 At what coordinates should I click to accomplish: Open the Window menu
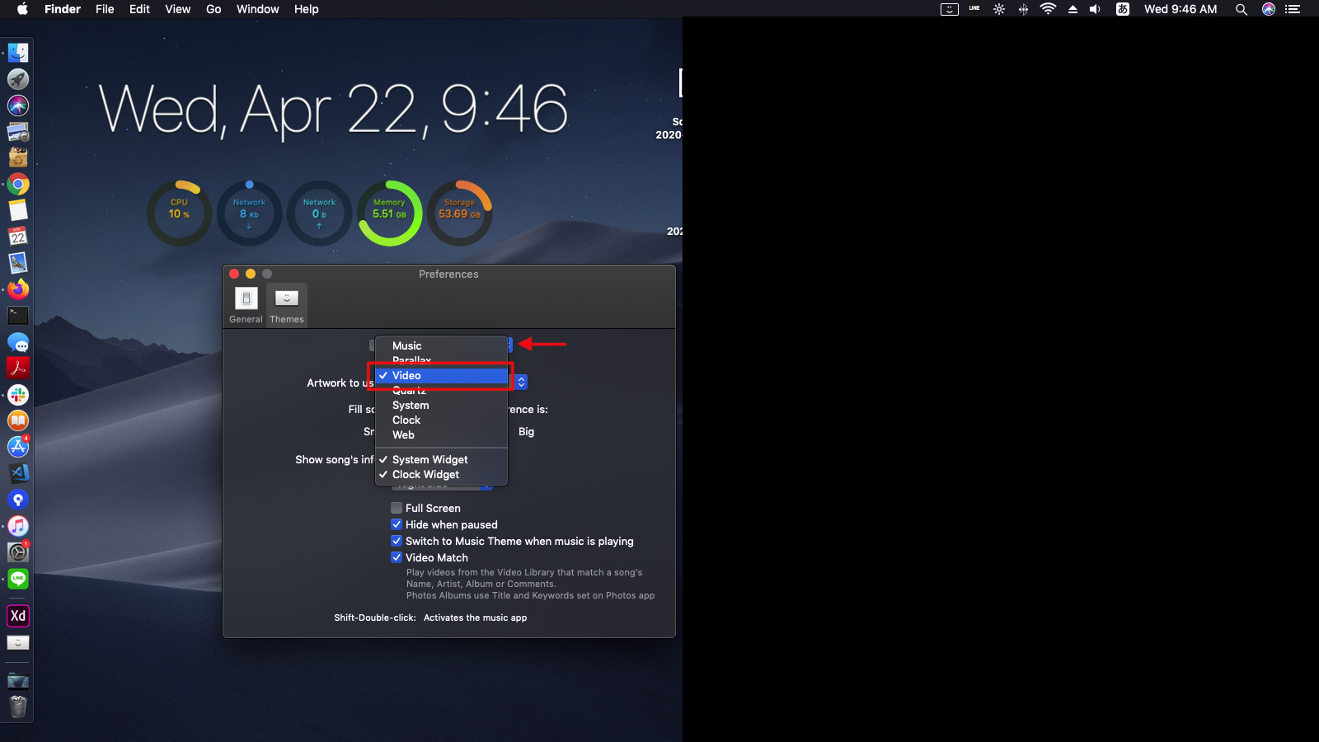pyautogui.click(x=258, y=9)
